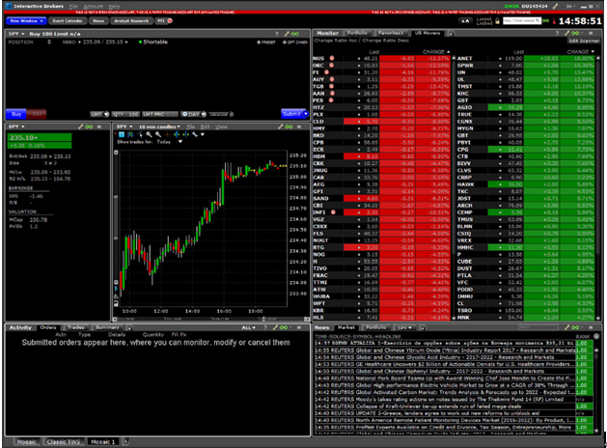Zoom out on the SPY chart

tap(158, 134)
